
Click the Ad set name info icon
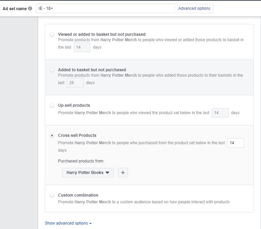(30, 9)
